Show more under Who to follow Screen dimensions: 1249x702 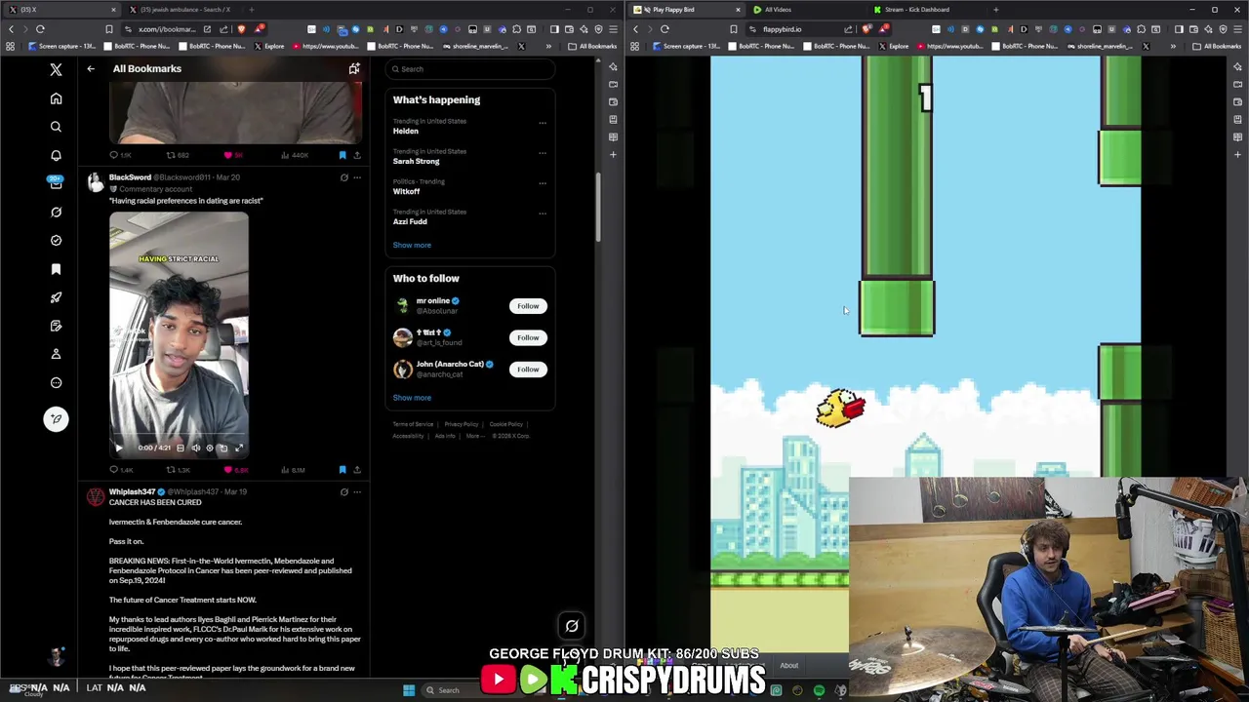tap(412, 398)
